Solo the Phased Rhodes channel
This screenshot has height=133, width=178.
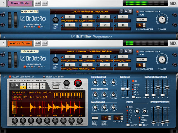pos(44,3)
